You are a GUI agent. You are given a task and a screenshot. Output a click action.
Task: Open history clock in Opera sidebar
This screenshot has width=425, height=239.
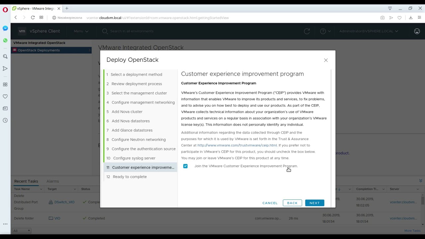pyautogui.click(x=5, y=120)
